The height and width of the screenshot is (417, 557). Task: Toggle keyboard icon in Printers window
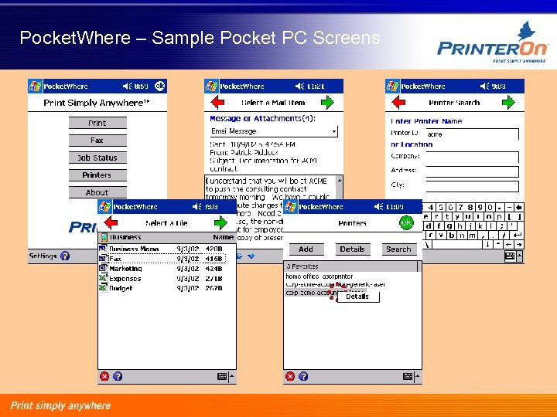408,376
